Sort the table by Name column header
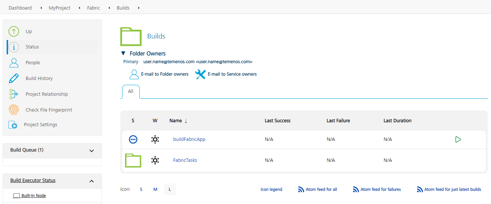The height and width of the screenshot is (204, 491). (x=176, y=121)
